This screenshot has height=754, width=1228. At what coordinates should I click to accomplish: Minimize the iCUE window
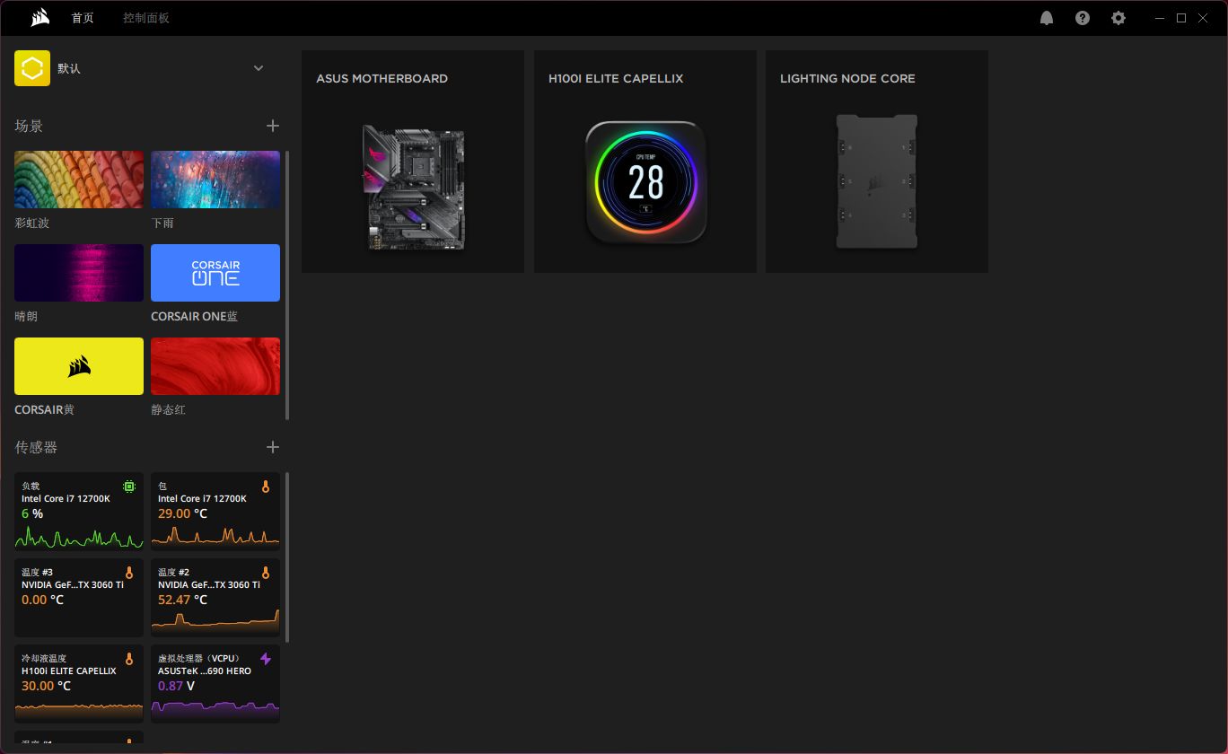tap(1159, 18)
